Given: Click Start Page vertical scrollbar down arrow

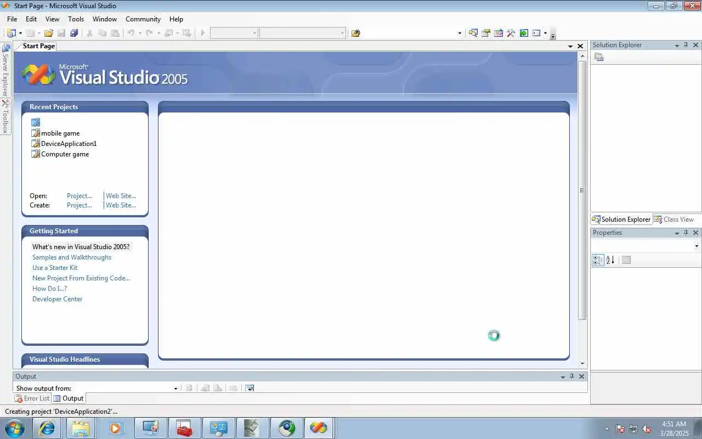Looking at the screenshot, I should point(582,364).
